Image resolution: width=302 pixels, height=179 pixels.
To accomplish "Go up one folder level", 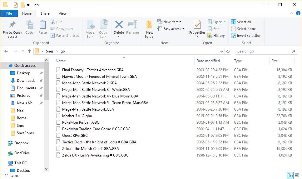I will click(x=29, y=51).
